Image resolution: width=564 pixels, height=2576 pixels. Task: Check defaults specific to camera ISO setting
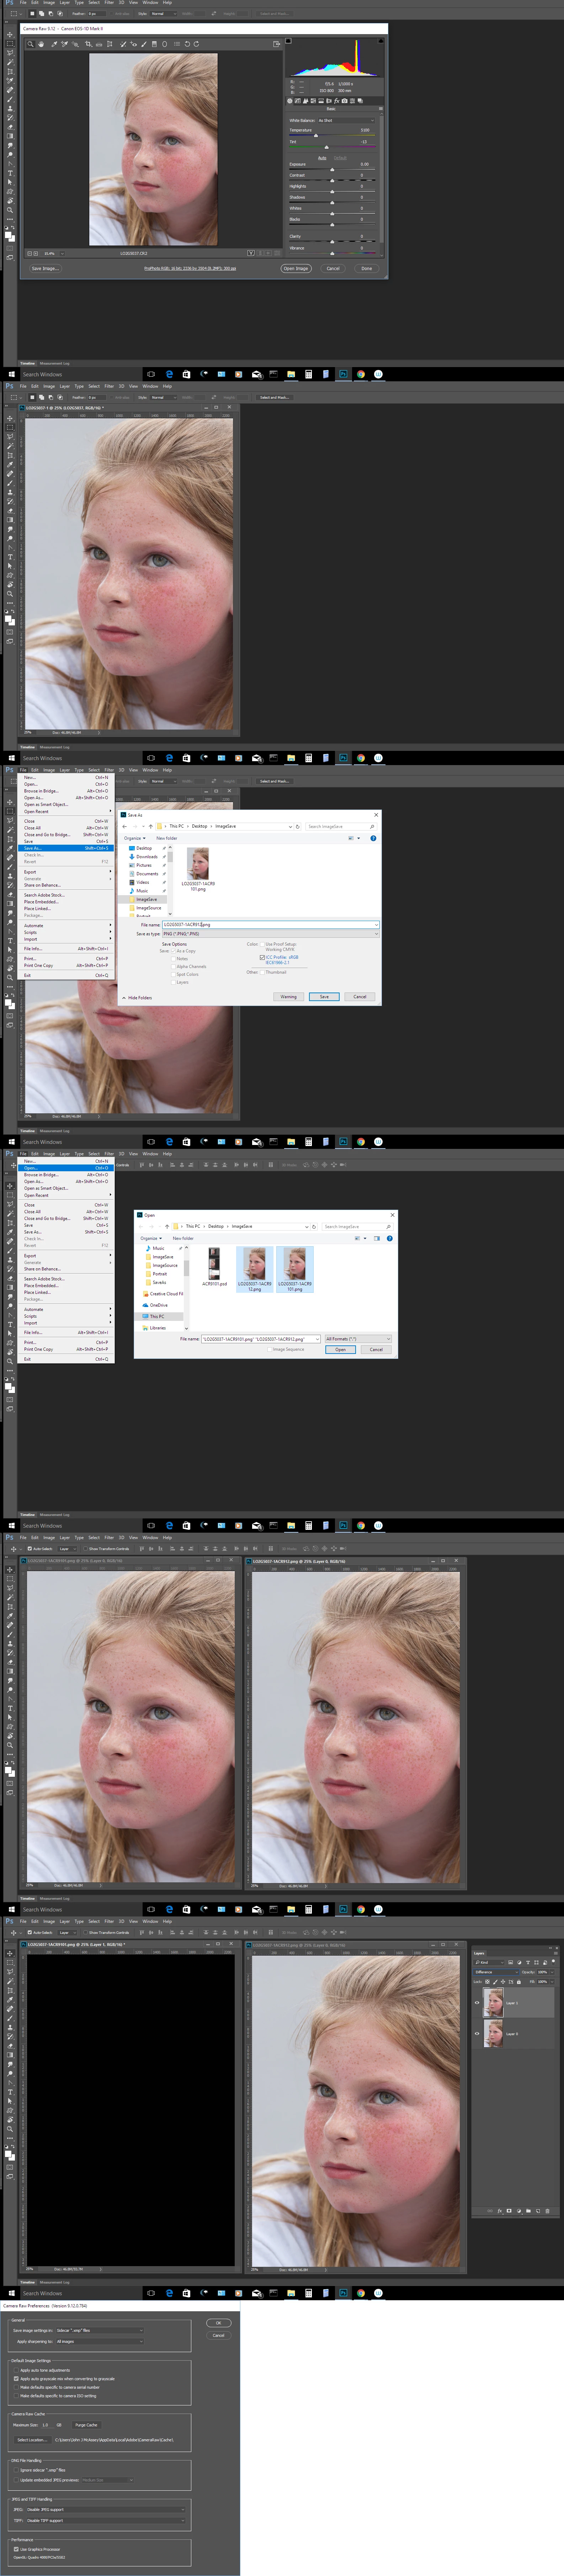click(x=16, y=2396)
